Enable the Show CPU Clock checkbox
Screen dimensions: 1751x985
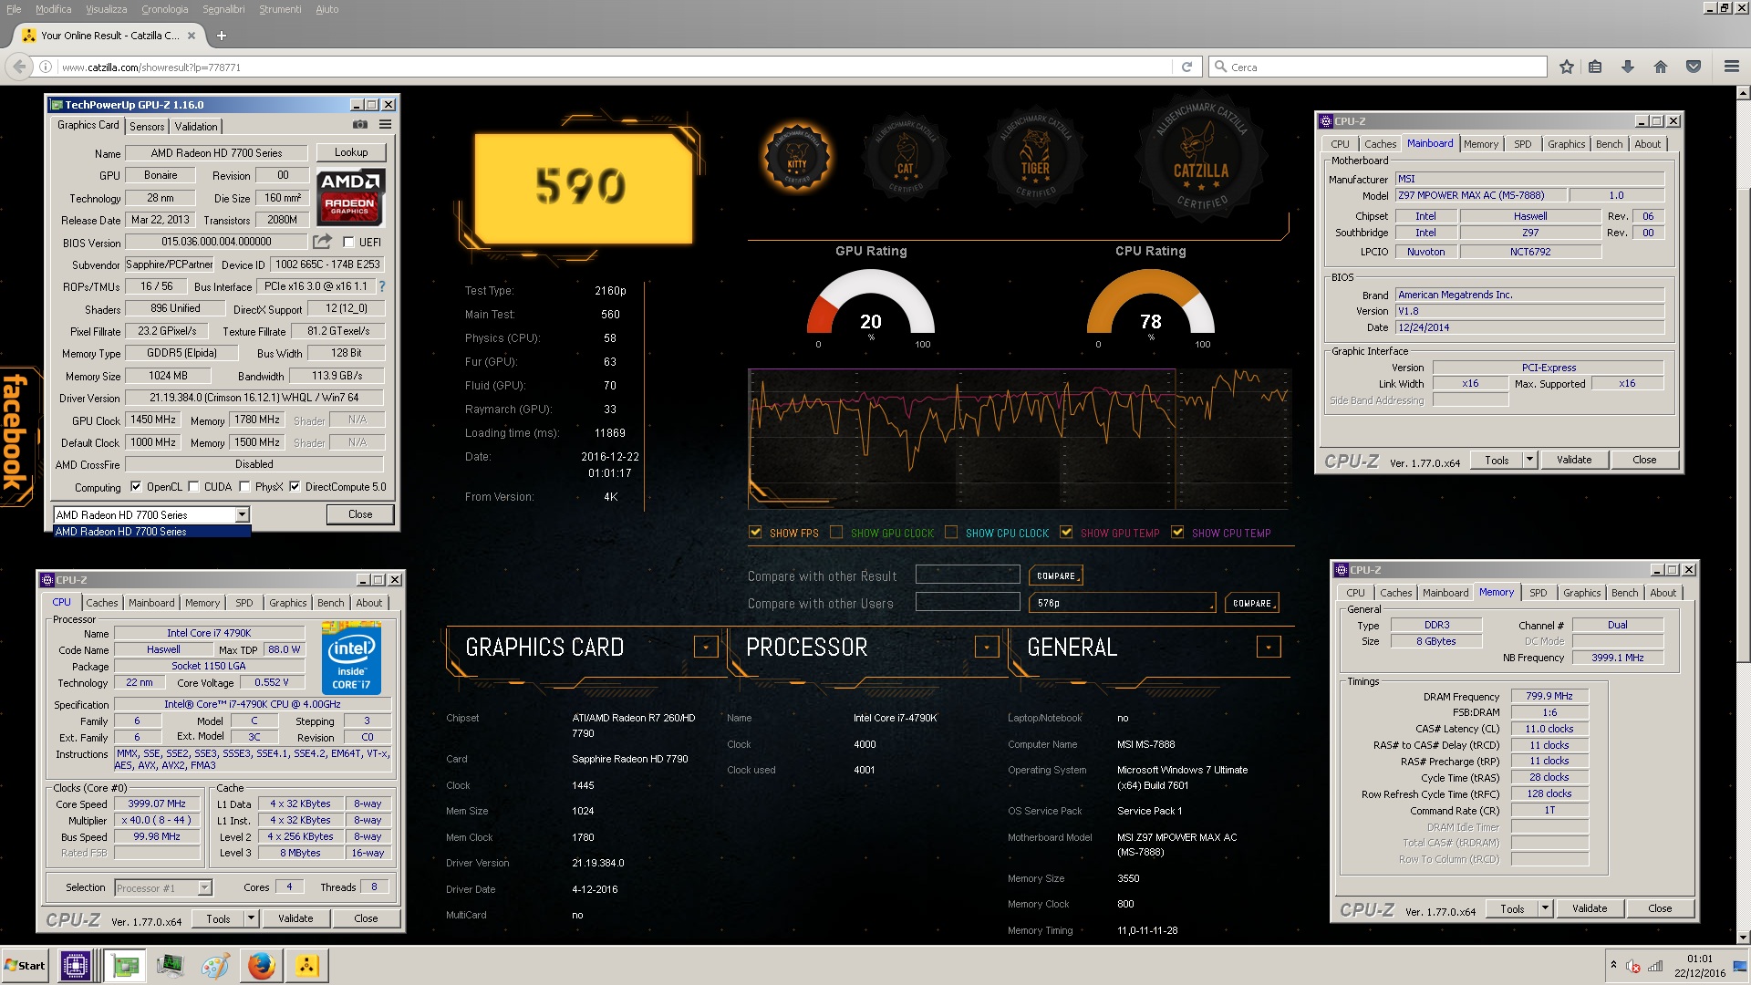click(x=951, y=533)
